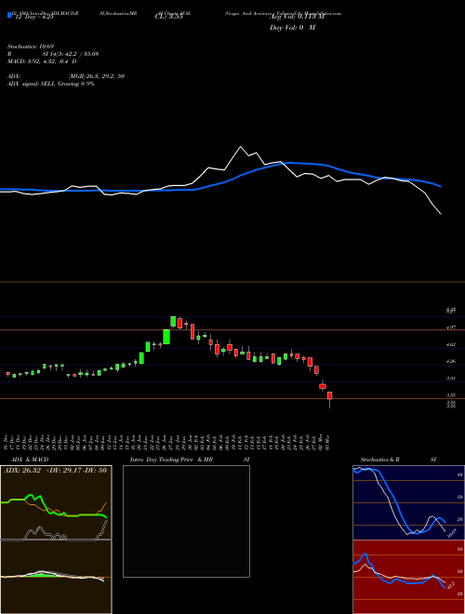
Task: Click the 4.62 price axis label
Action: pyautogui.click(x=451, y=344)
